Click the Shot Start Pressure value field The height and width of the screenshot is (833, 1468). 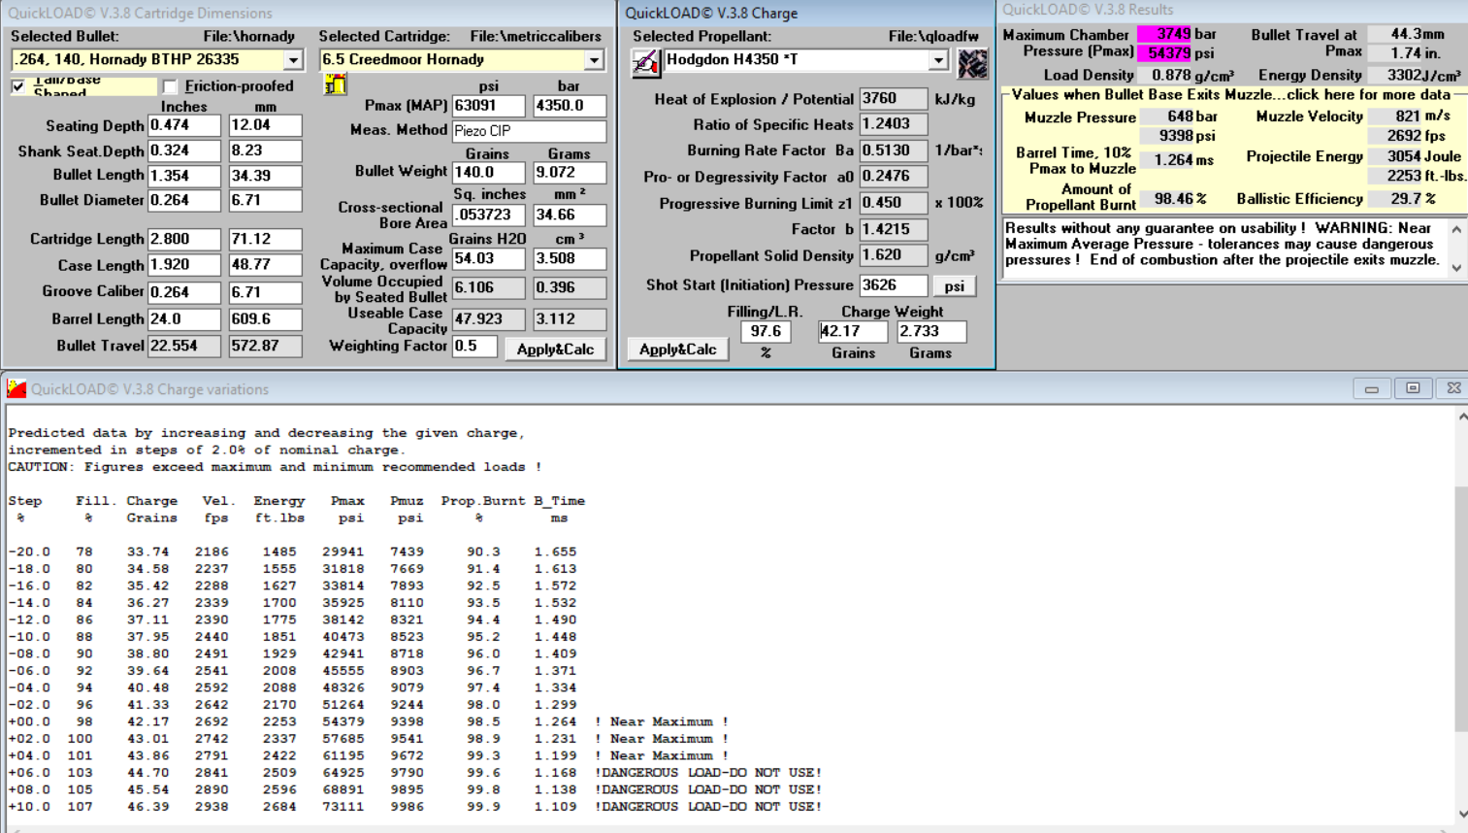pos(894,285)
